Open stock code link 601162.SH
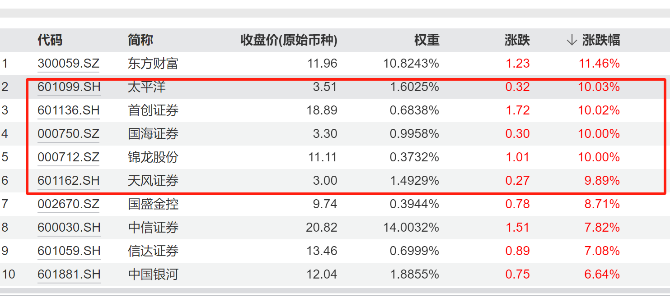The width and height of the screenshot is (670, 297). (69, 181)
